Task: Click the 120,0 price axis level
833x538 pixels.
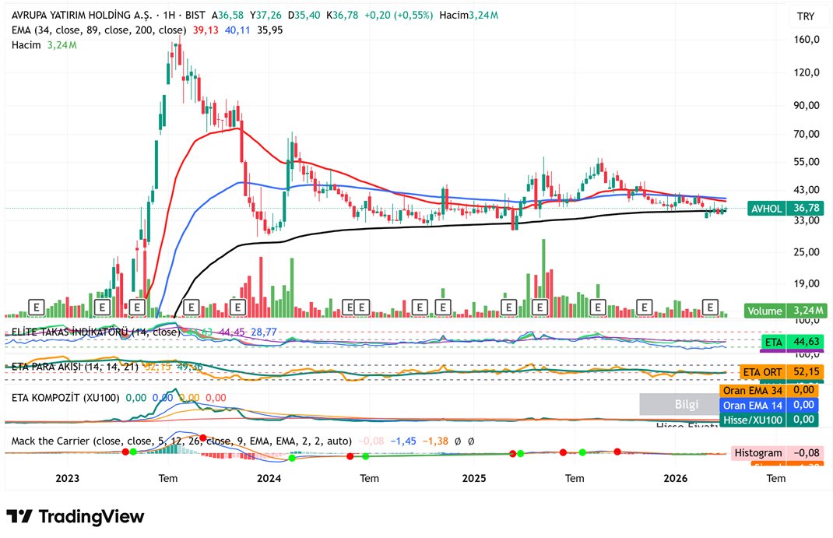Action: (807, 72)
